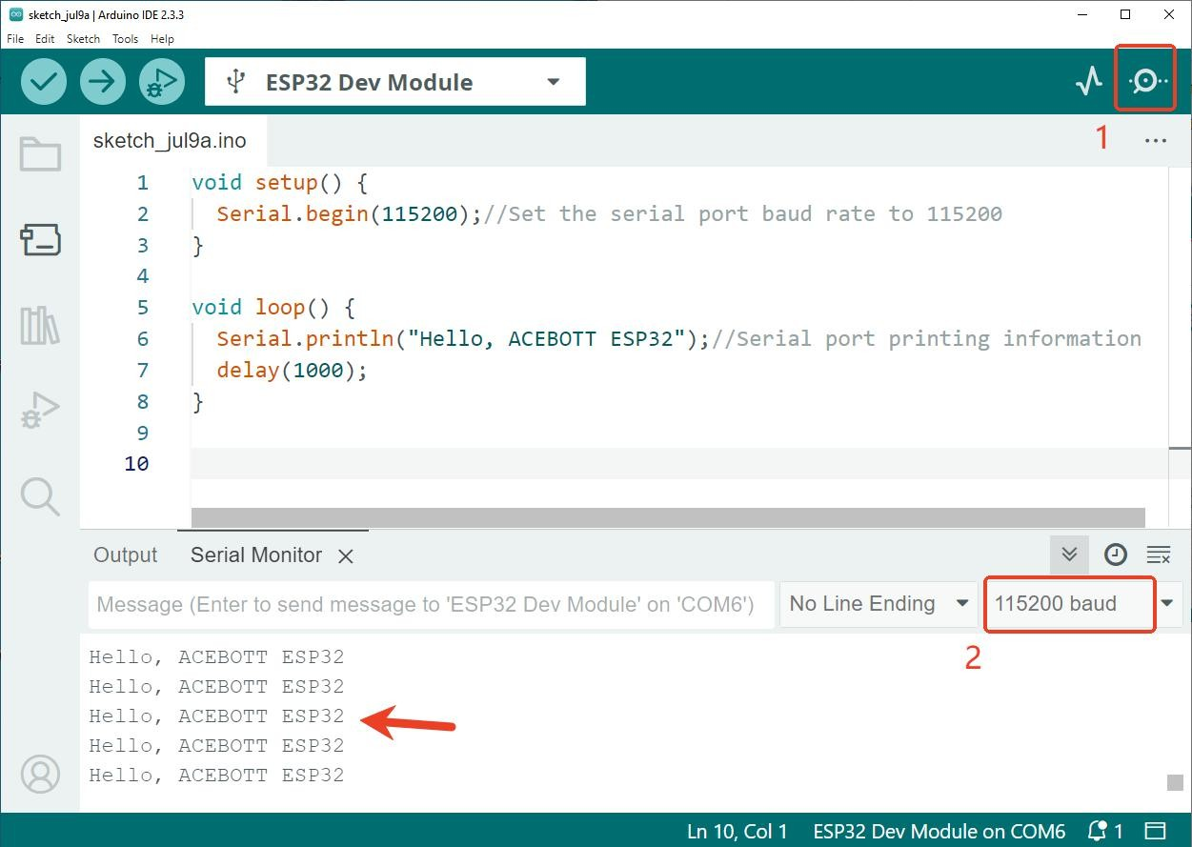The image size is (1192, 847).
Task: Open the Boards Manager sidebar icon
Action: tap(40, 240)
